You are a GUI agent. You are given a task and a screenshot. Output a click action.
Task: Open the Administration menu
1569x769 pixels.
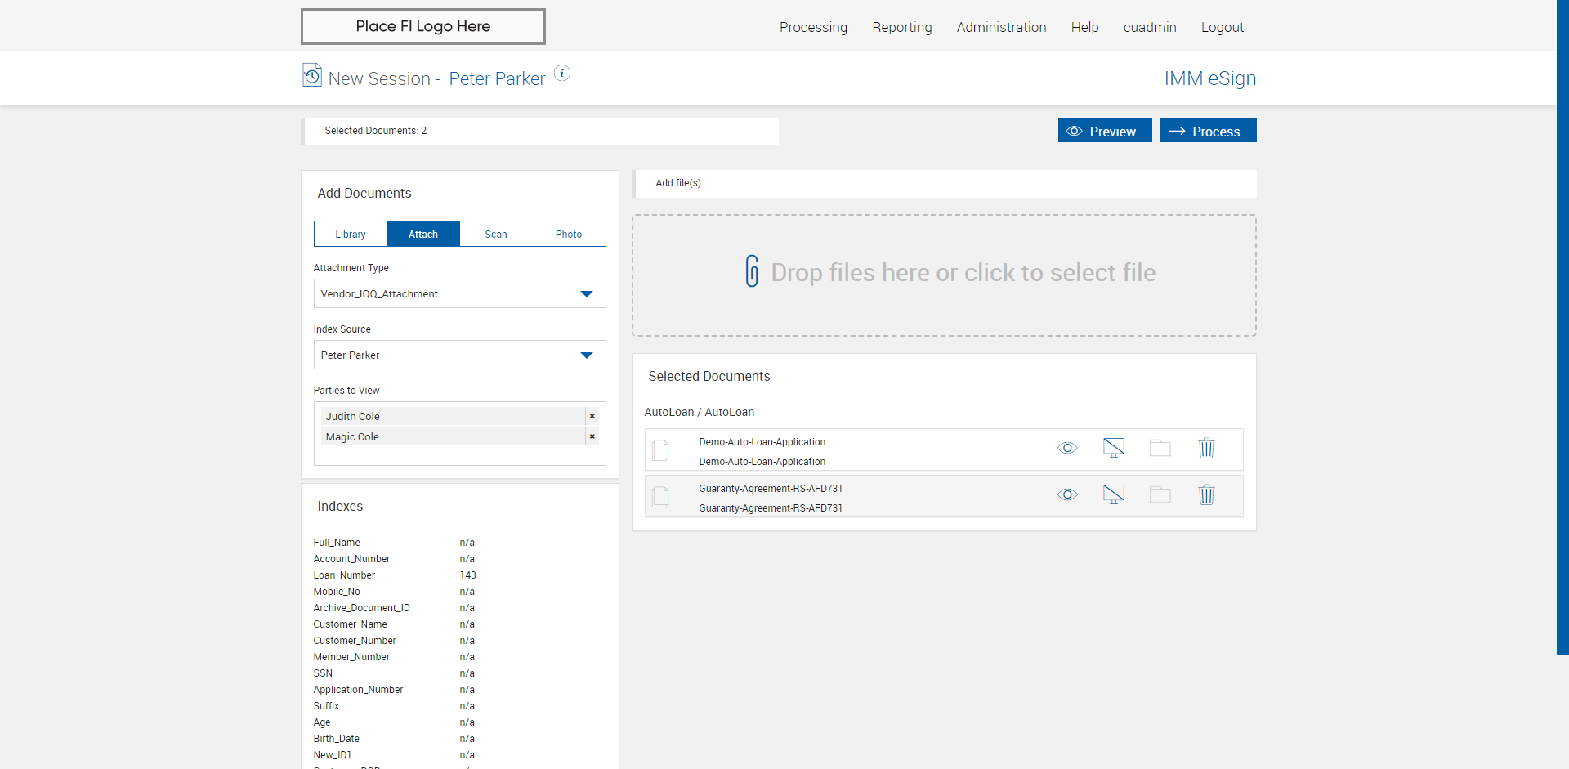click(x=1001, y=27)
